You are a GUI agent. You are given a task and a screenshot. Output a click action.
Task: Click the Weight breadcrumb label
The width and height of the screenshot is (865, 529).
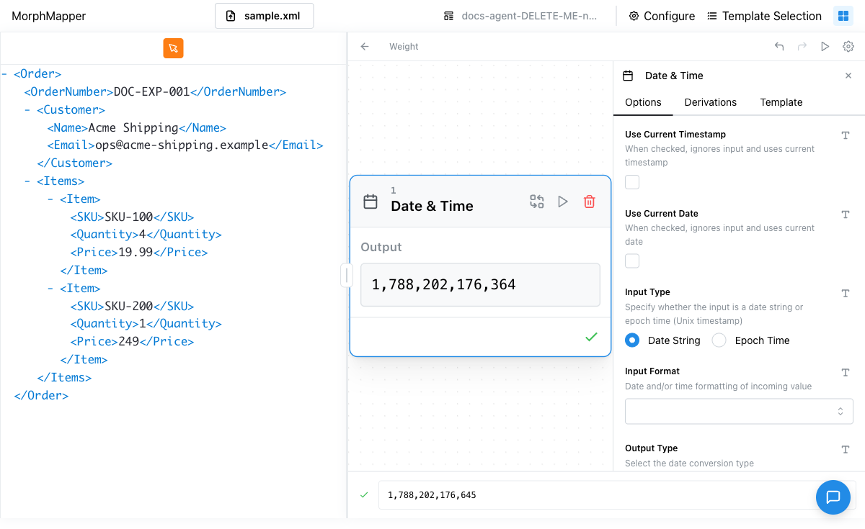coord(404,47)
